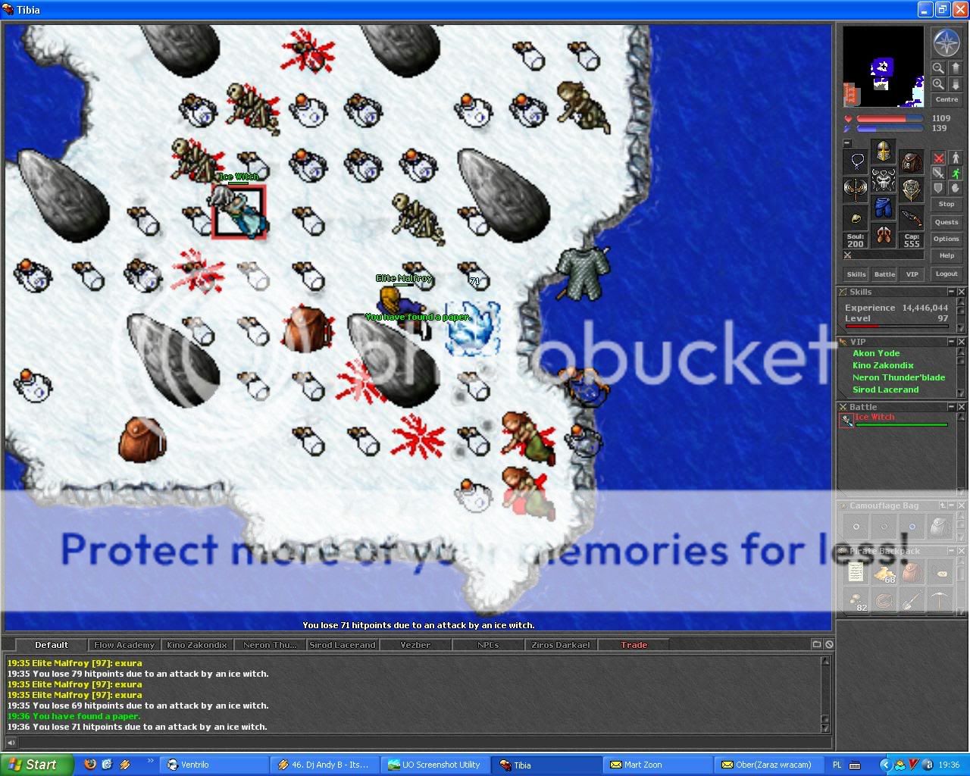Toggle the VIP panel button
The image size is (970, 776).
pyautogui.click(x=912, y=274)
